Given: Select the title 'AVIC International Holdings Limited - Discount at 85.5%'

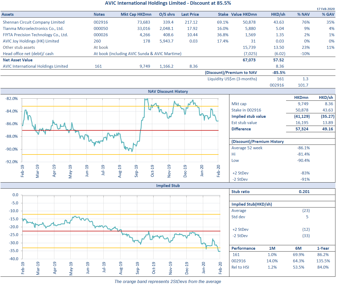Looking at the screenshot, I should click(168, 3).
